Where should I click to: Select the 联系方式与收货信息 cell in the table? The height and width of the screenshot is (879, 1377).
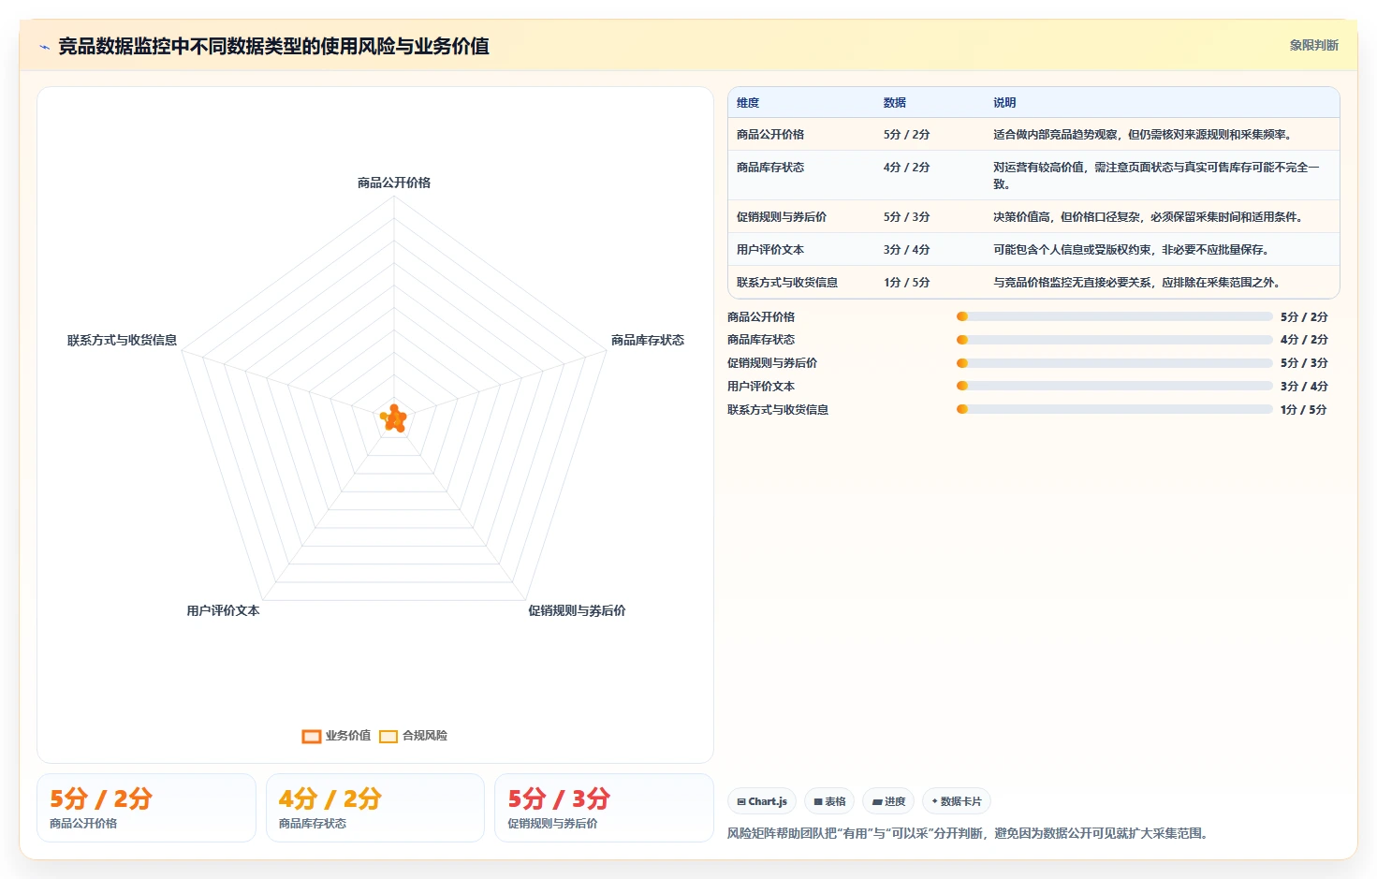(787, 283)
